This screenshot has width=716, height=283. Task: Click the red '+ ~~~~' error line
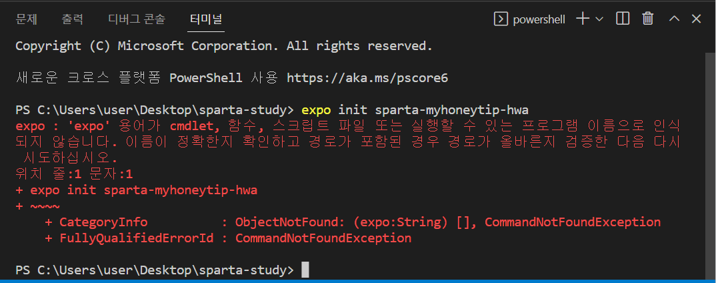[x=37, y=206]
